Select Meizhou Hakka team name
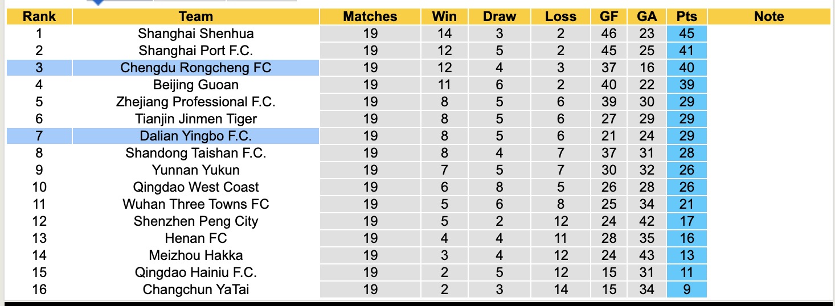Image resolution: width=835 pixels, height=306 pixels. [196, 255]
